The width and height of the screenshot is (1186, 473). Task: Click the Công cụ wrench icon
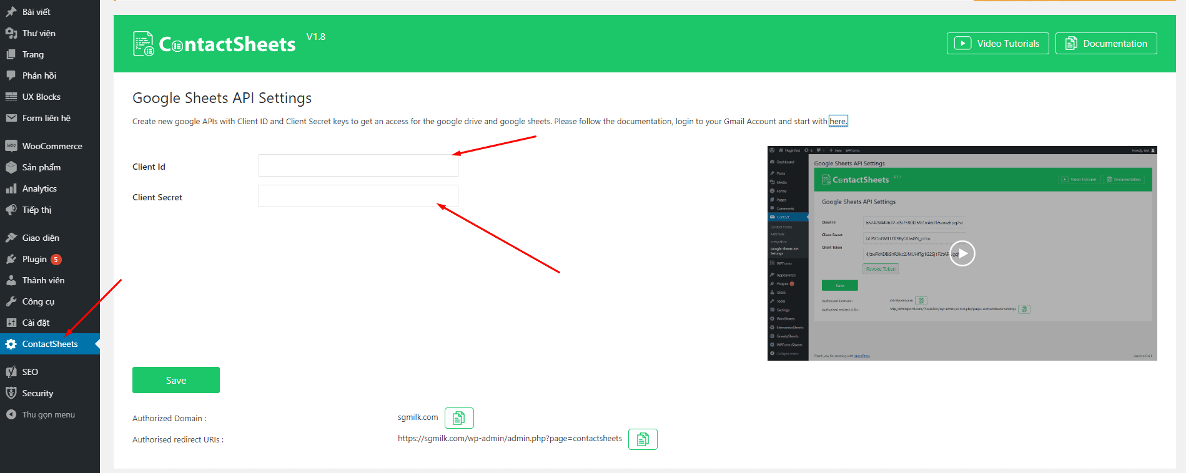click(11, 301)
